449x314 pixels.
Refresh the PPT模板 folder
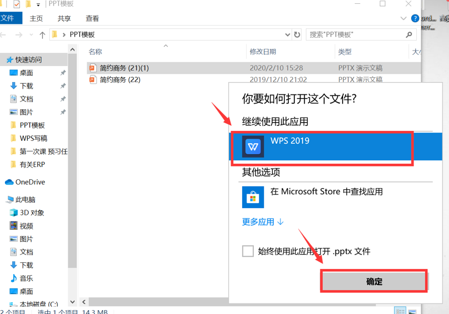(x=297, y=34)
